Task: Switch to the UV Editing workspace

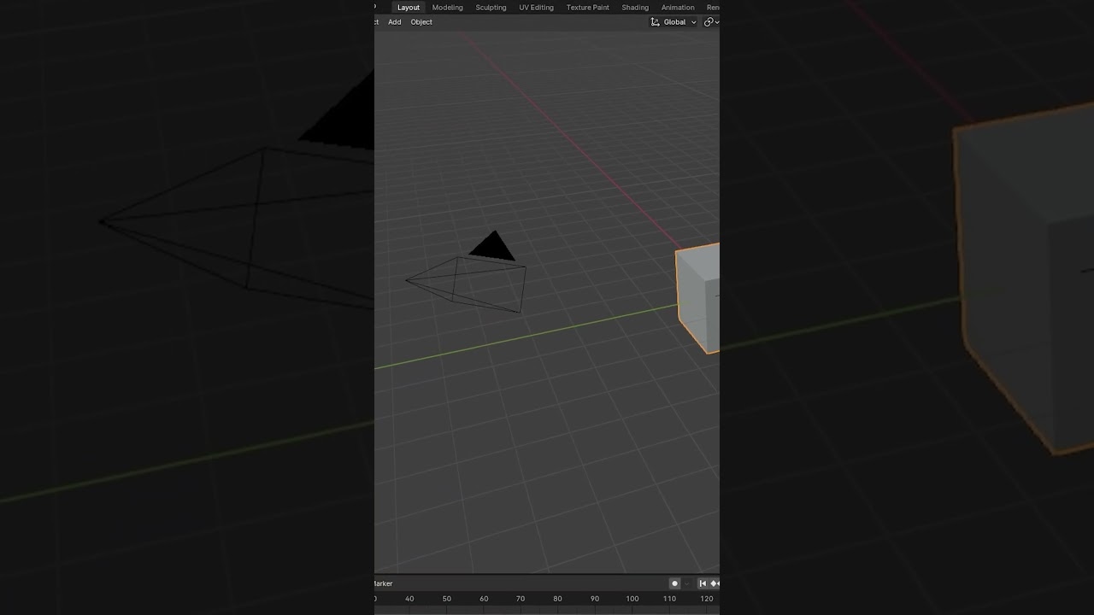Action: click(x=536, y=8)
